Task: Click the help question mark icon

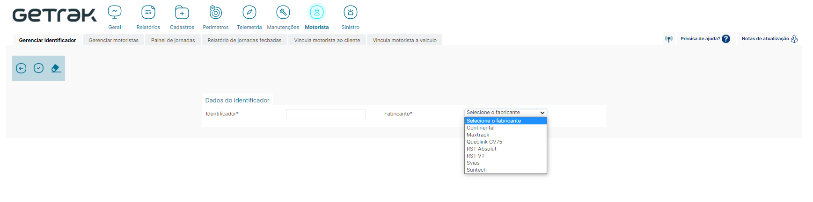Action: tap(726, 39)
